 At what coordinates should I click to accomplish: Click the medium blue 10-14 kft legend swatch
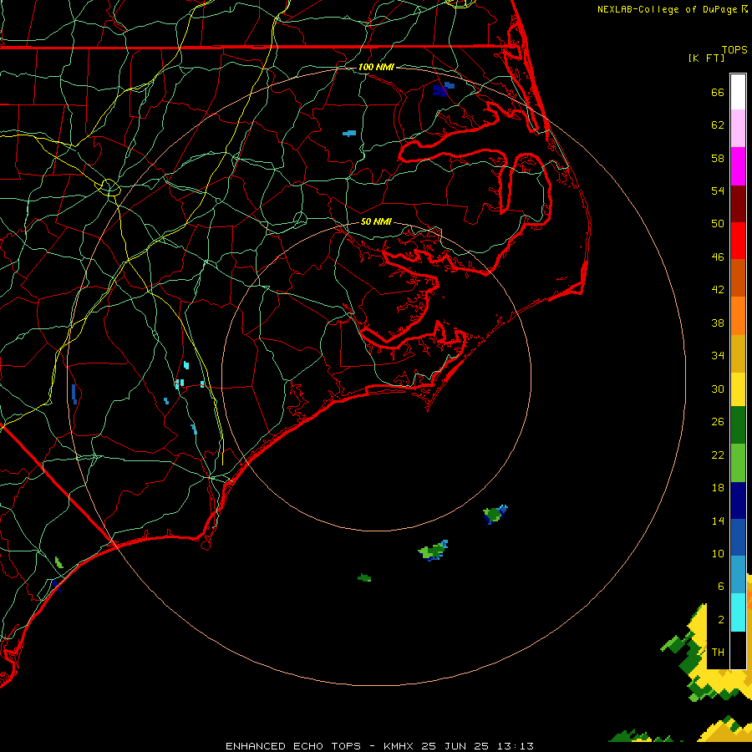point(738,537)
